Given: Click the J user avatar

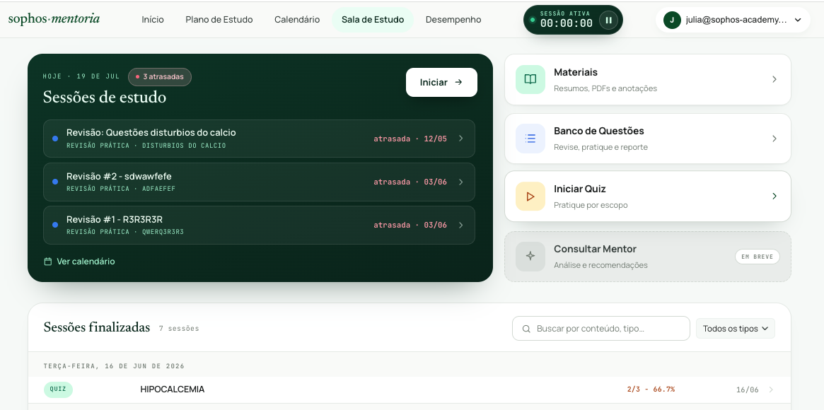Looking at the screenshot, I should point(672,20).
